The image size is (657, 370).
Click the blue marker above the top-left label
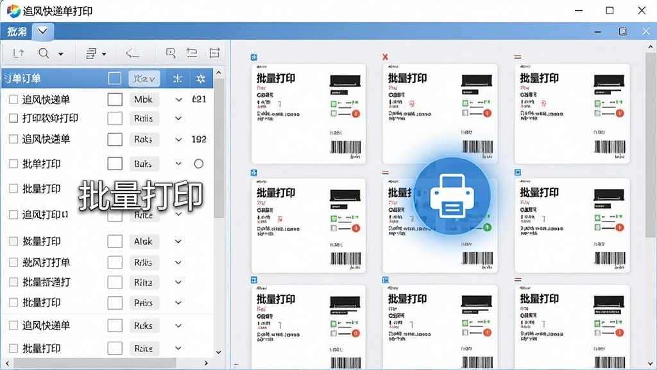pyautogui.click(x=254, y=57)
